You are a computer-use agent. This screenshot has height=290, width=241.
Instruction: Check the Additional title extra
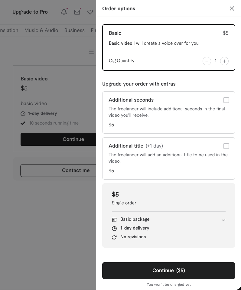click(226, 146)
